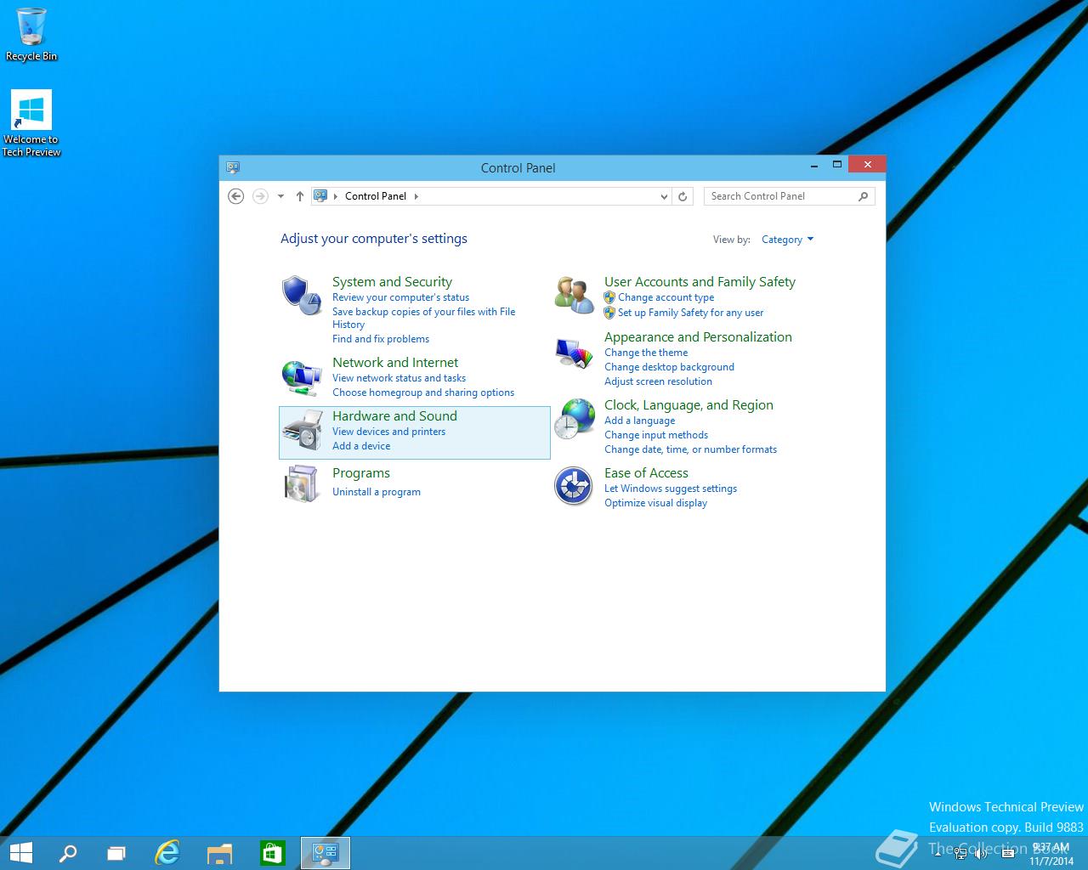
Task: Open Clock, Language, and Region heading
Action: (x=688, y=405)
